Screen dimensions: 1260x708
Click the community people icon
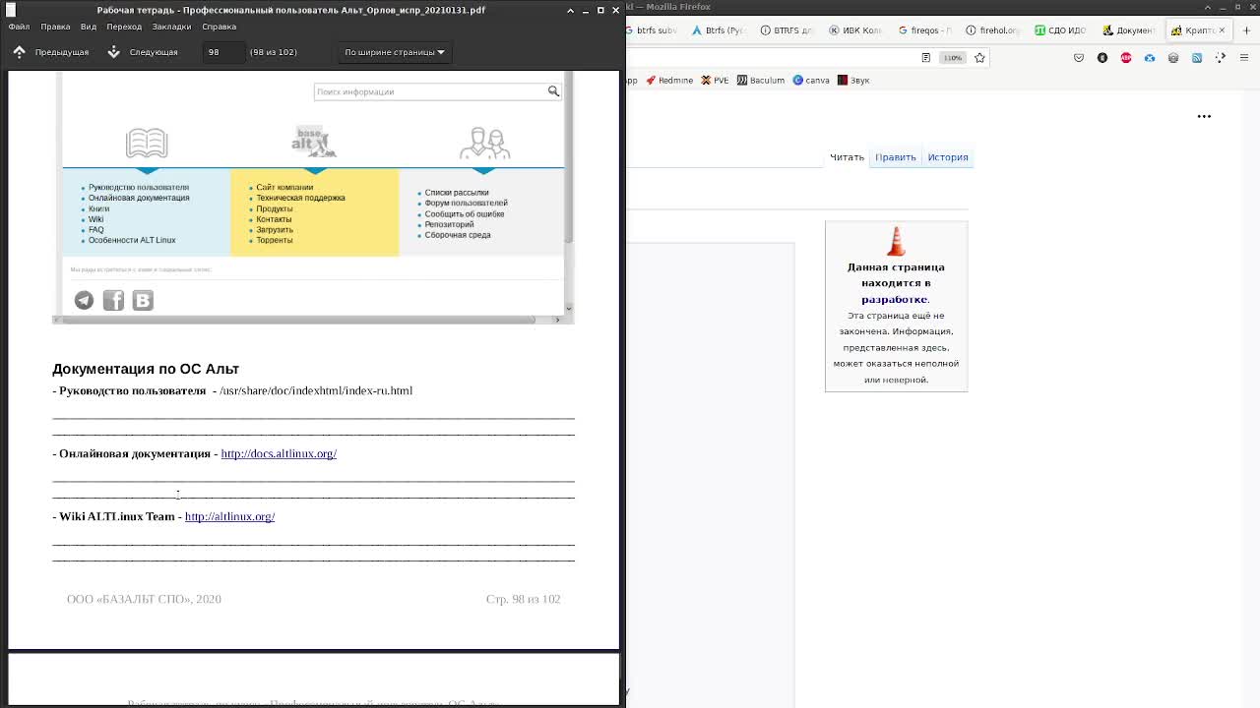pyautogui.click(x=484, y=144)
